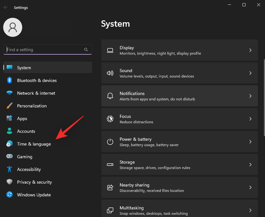This screenshot has height=217, width=265.
Task: Select the Personalization brush icon
Action: pyautogui.click(x=10, y=106)
